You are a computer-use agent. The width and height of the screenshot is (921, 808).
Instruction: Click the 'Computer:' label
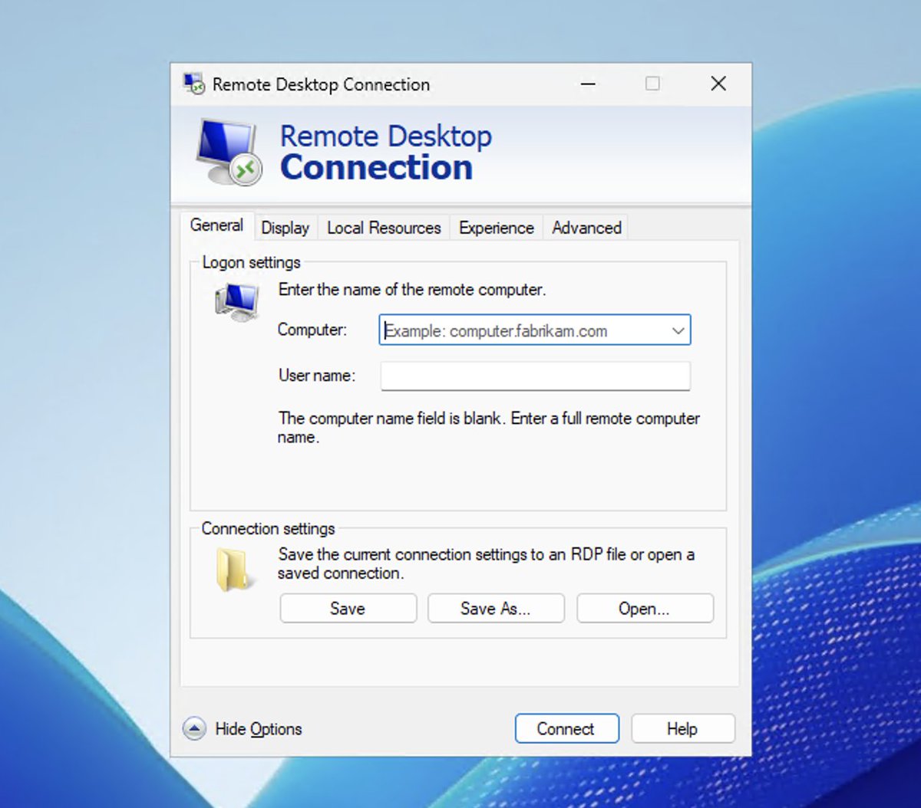312,330
